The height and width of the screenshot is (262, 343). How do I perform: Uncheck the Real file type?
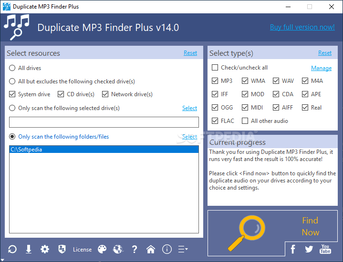305,108
